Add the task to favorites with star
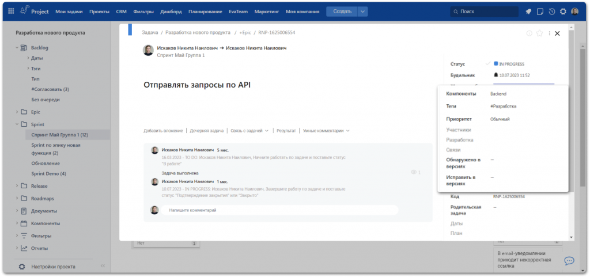Viewport: 590px width, 277px height. [x=539, y=33]
